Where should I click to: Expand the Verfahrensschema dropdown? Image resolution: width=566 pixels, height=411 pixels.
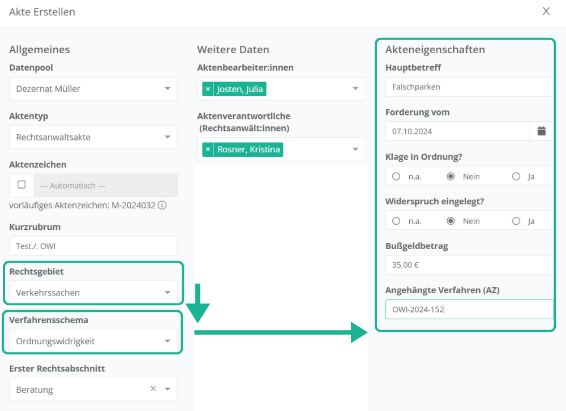pyautogui.click(x=168, y=341)
